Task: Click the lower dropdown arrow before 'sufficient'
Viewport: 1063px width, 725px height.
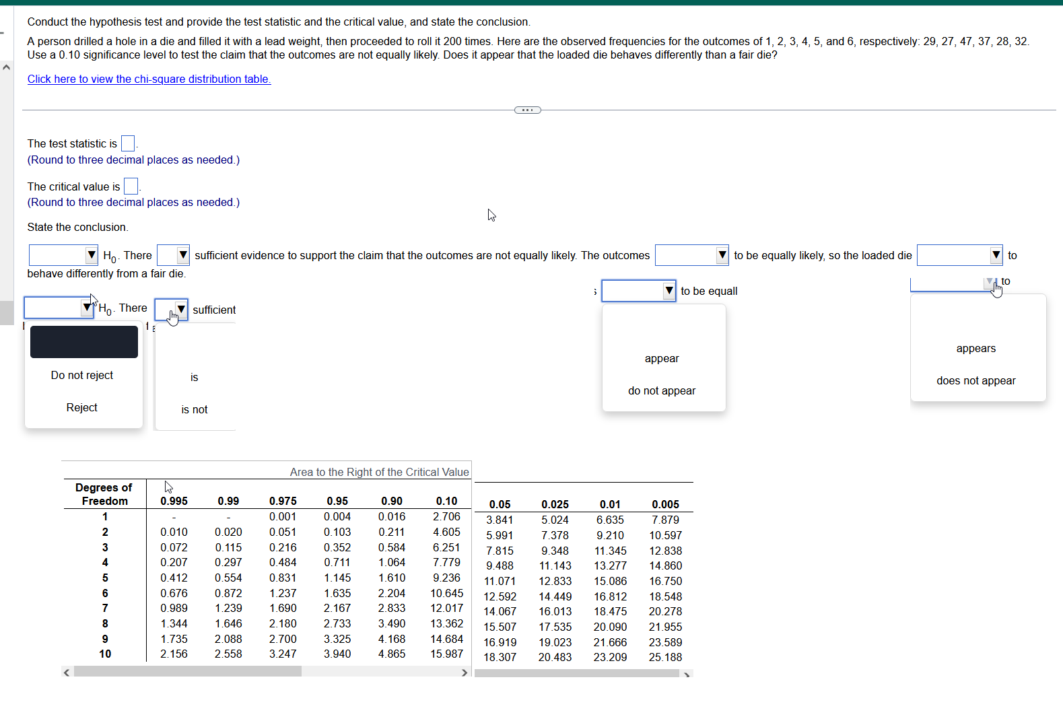Action: (x=180, y=310)
